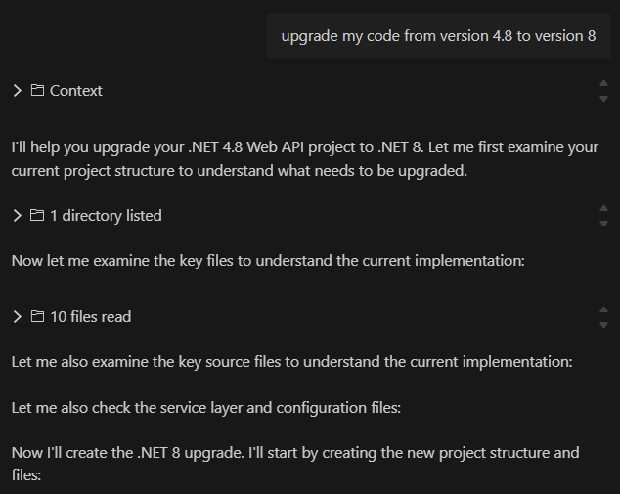
Task: Click the down arrow on the Context row
Action: (x=603, y=99)
